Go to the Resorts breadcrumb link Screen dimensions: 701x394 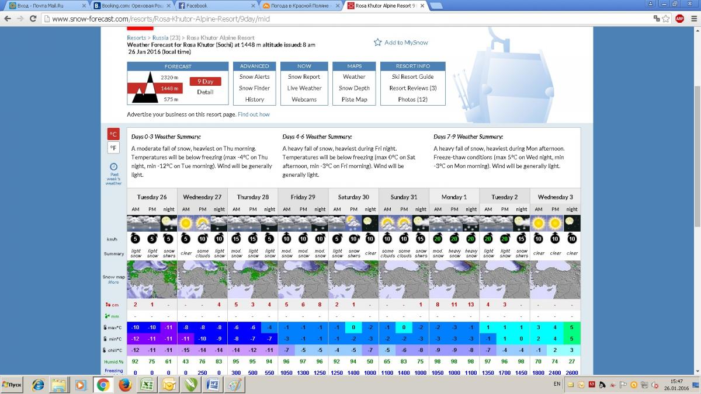(136, 38)
